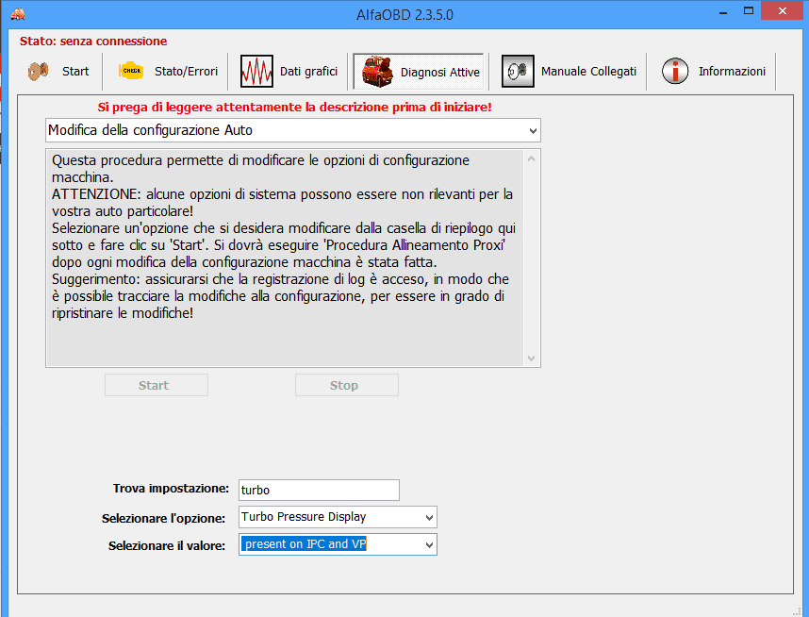Click the Start connection key icon
Screen dimensions: 809x617
click(38, 72)
